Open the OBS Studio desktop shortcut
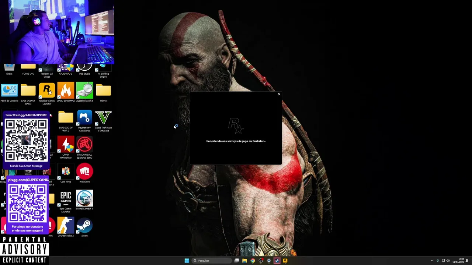Image resolution: width=472 pixels, height=265 pixels. tap(84, 70)
